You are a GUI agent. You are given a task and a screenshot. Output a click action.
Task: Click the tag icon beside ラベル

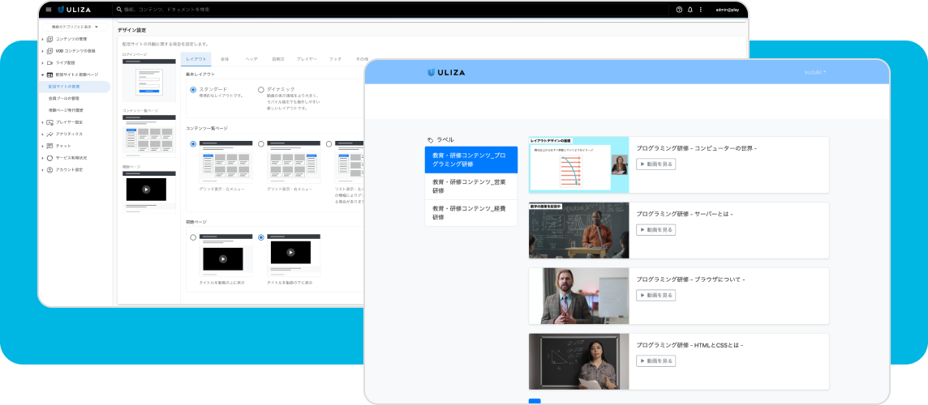pos(430,140)
